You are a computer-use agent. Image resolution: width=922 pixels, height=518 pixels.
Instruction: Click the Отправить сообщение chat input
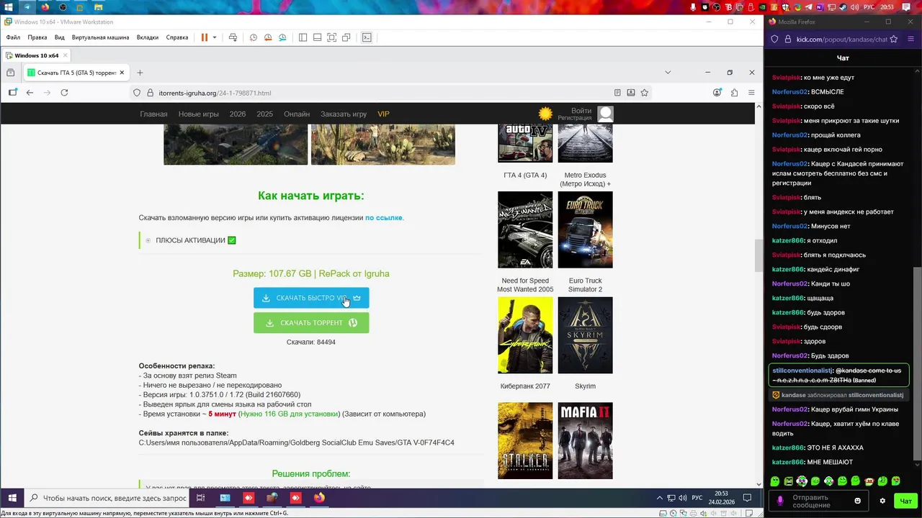pyautogui.click(x=817, y=501)
